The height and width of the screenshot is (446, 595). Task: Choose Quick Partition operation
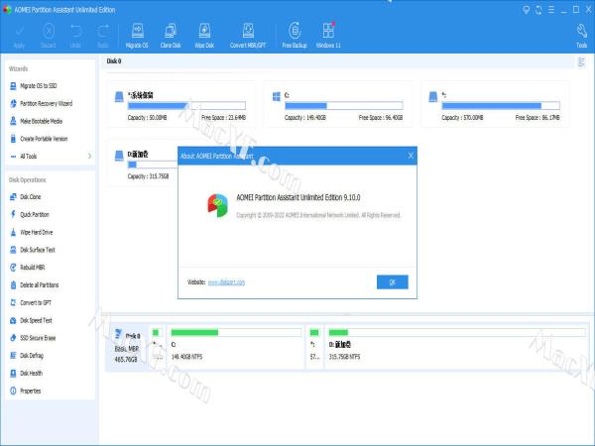34,215
